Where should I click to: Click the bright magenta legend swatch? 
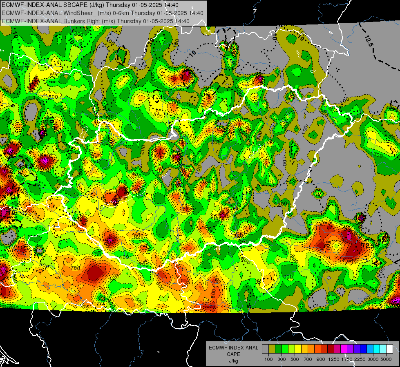tap(344, 349)
